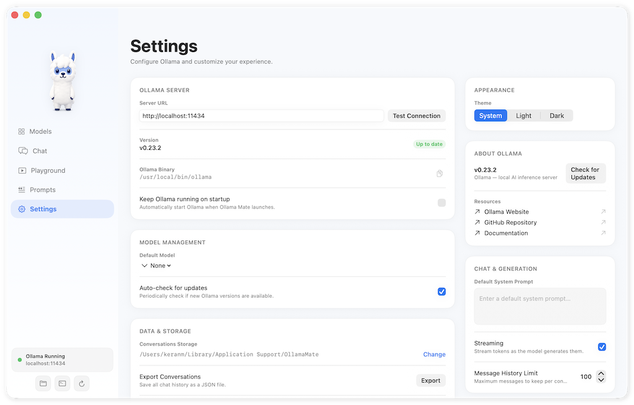This screenshot has height=405, width=634.
Task: Click the "/usr/local/bin/ollama" path text
Action: 175,177
